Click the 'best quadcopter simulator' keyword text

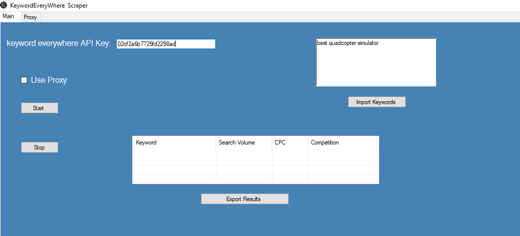[x=348, y=43]
